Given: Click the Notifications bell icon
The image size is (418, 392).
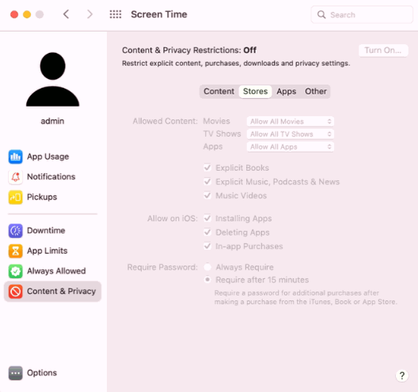Looking at the screenshot, I should pos(16,177).
